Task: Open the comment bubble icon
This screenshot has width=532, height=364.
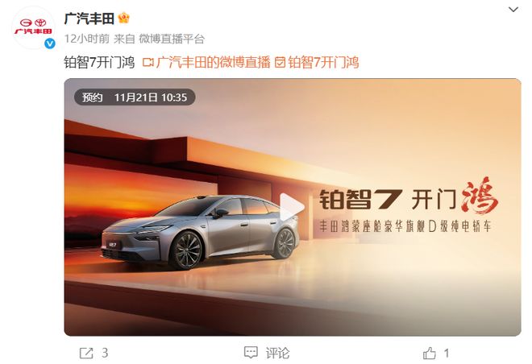Action: [x=251, y=353]
